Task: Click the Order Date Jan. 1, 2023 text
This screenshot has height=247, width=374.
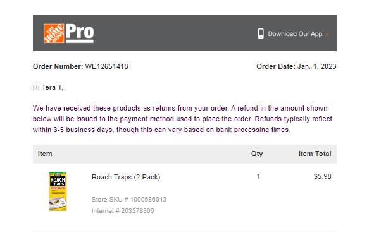Action: coord(296,66)
